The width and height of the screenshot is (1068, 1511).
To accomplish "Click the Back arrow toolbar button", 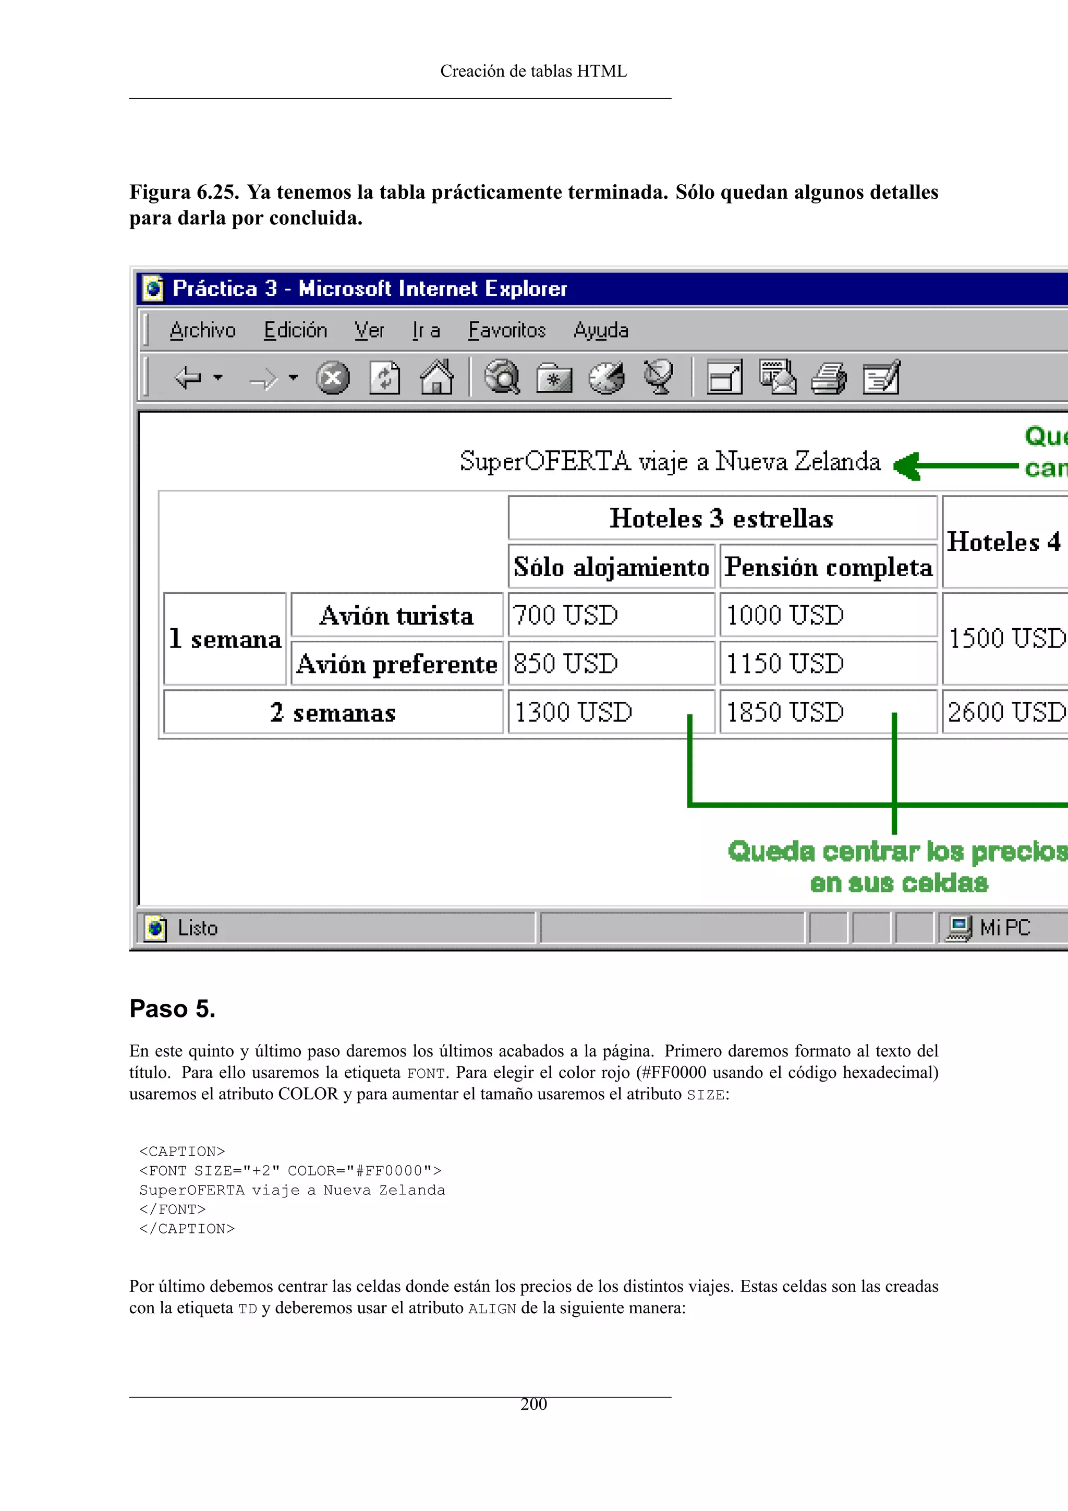I will click(188, 378).
